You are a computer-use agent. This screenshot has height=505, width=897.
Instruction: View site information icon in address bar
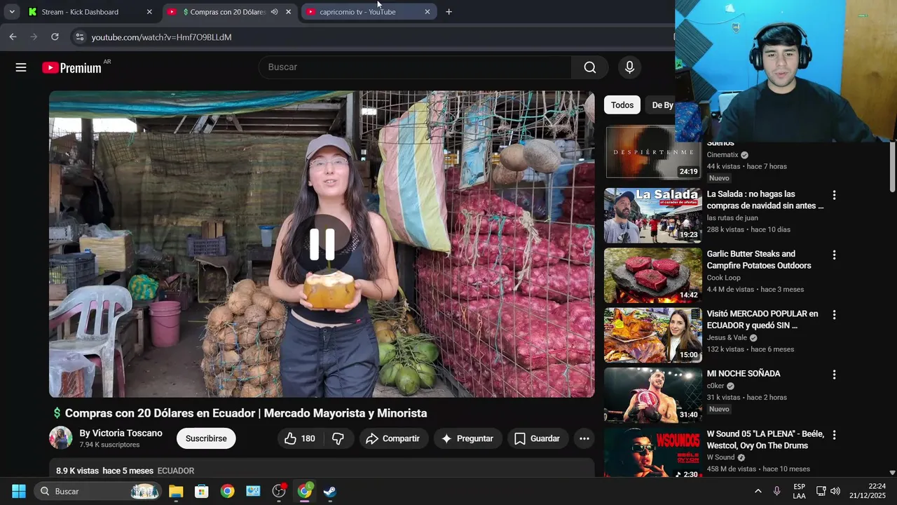79,37
